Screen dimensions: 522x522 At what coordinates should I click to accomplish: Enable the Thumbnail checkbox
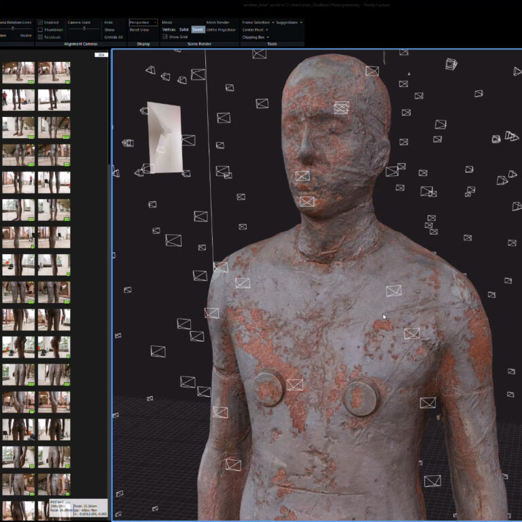[41, 30]
